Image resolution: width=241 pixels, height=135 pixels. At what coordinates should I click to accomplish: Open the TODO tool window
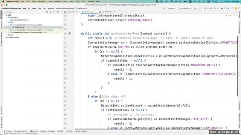[60, 131]
